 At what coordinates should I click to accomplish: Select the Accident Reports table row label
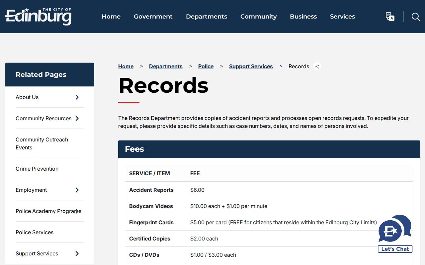151,190
